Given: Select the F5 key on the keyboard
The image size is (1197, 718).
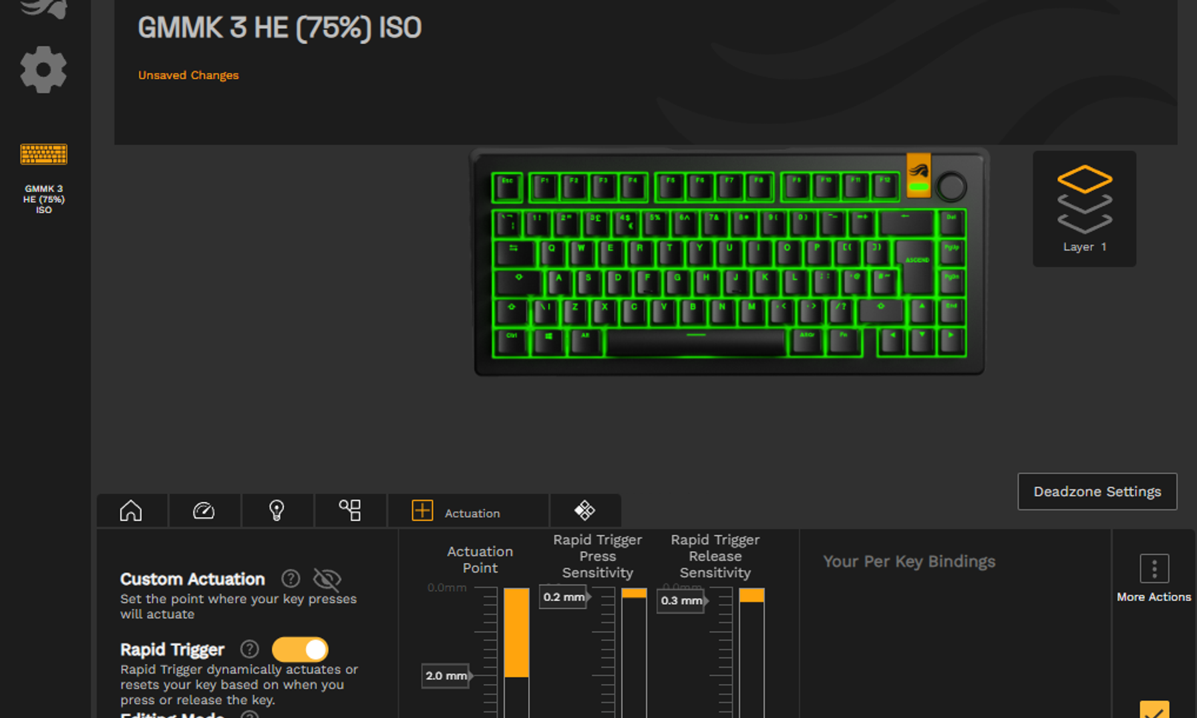Looking at the screenshot, I should [x=671, y=187].
